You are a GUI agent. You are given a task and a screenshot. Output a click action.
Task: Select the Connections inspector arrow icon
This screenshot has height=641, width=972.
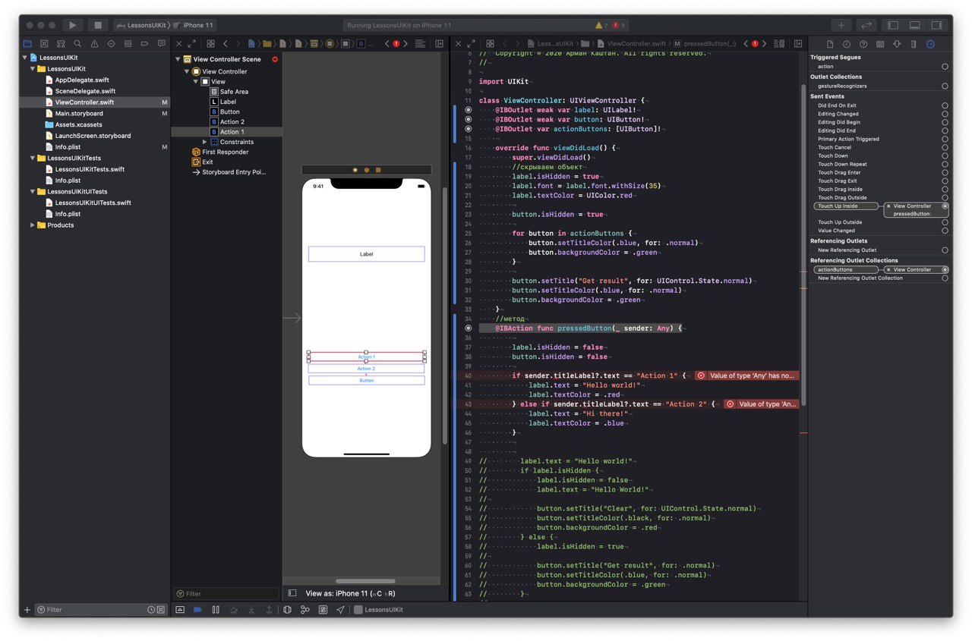click(x=930, y=44)
